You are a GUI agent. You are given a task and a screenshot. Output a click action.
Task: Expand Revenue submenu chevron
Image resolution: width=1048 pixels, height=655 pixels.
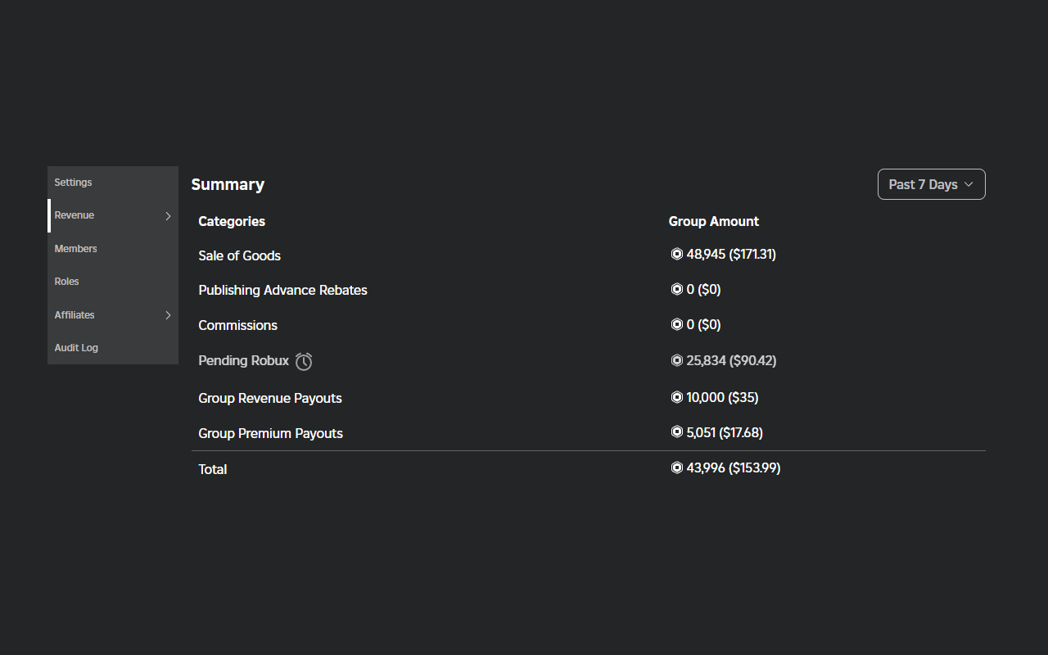point(168,216)
